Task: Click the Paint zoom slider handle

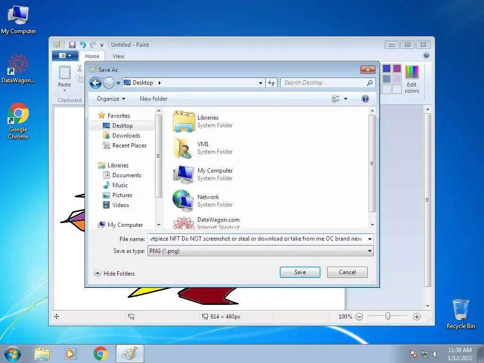Action: coord(388,316)
